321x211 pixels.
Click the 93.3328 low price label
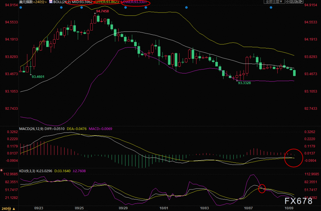244,83
